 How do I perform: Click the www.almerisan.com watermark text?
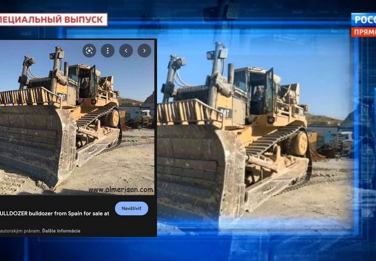120,190
